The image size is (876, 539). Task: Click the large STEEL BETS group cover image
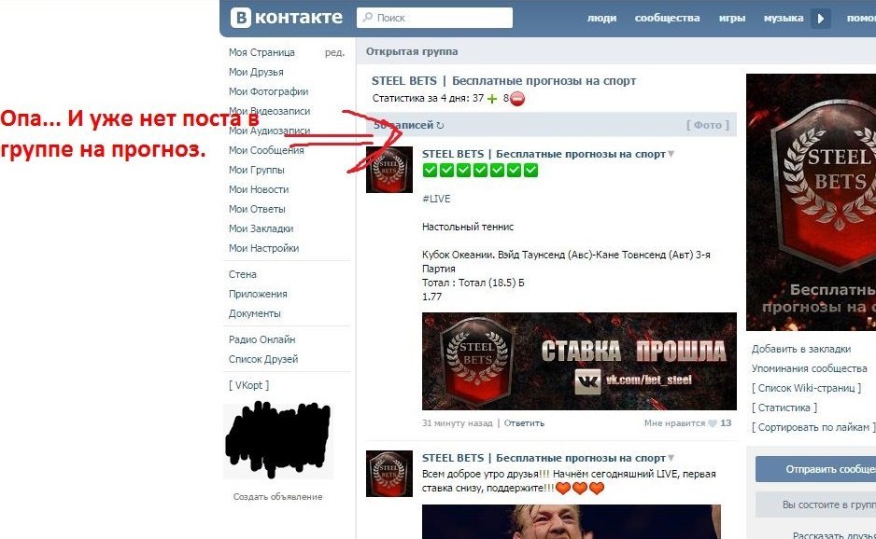[x=811, y=201]
